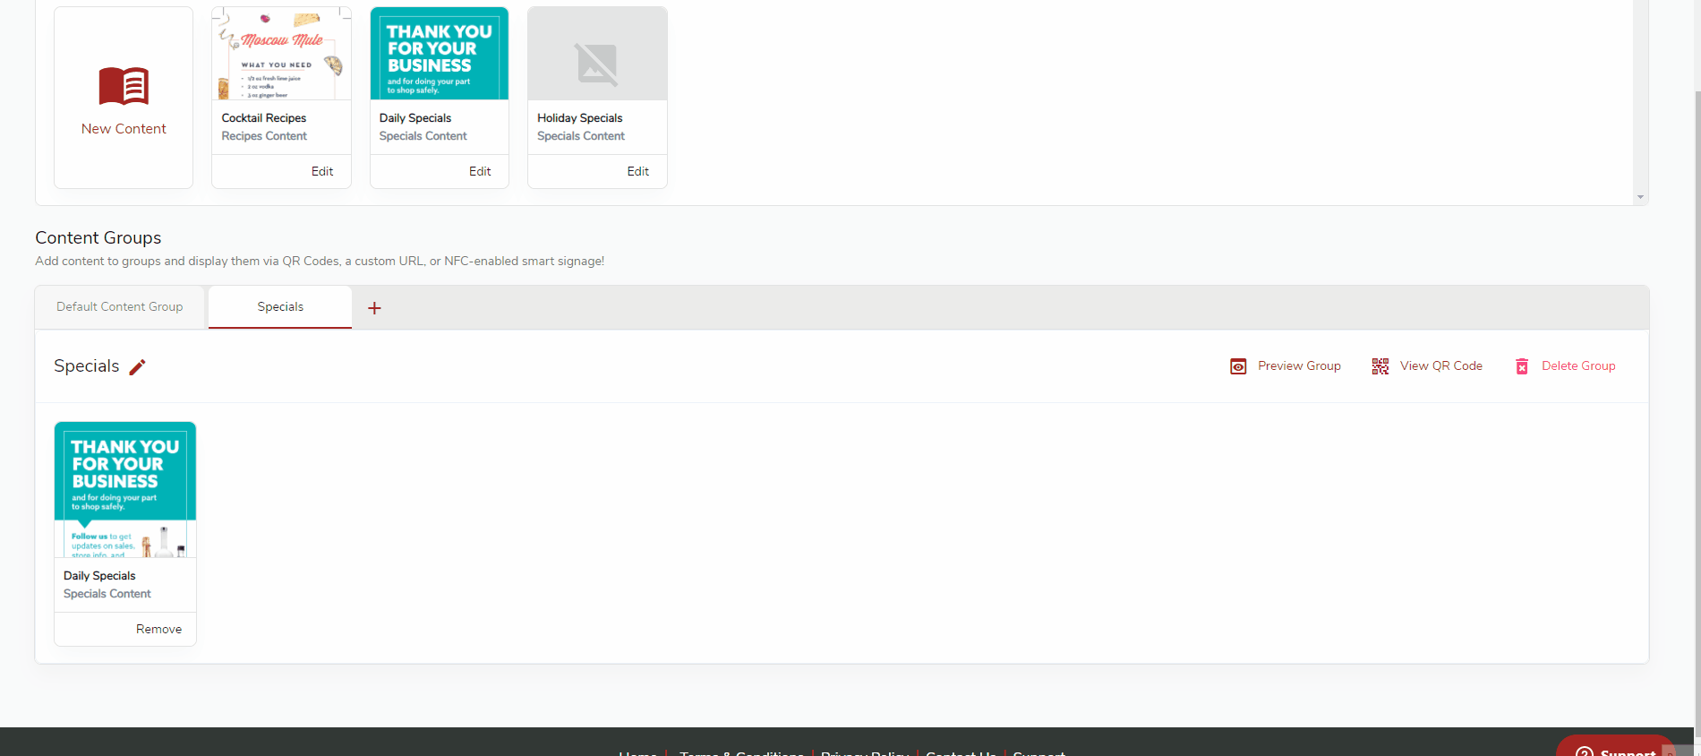Click the New Content label
Viewport: 1701px width, 756px height.
[x=124, y=129]
